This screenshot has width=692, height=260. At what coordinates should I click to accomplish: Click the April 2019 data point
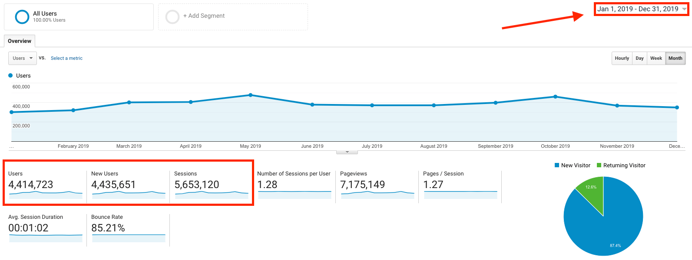click(191, 102)
